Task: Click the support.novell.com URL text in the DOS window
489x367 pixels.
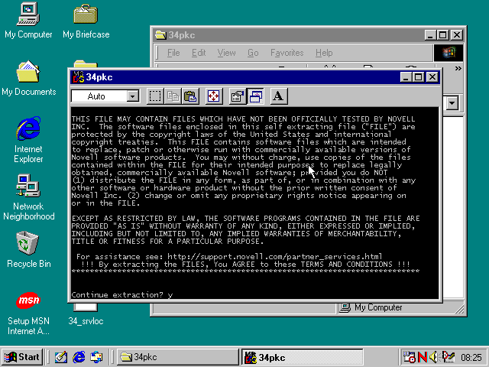Action: tap(275, 257)
